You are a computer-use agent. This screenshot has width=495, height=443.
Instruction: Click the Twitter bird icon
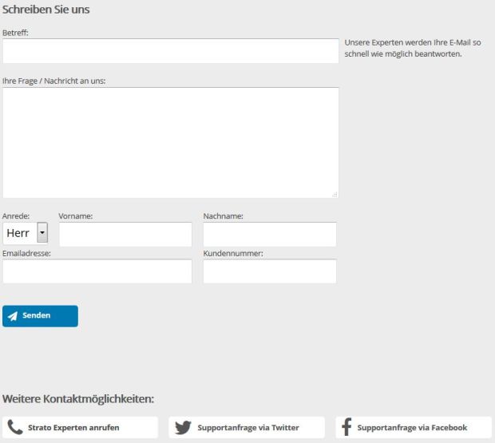183,427
